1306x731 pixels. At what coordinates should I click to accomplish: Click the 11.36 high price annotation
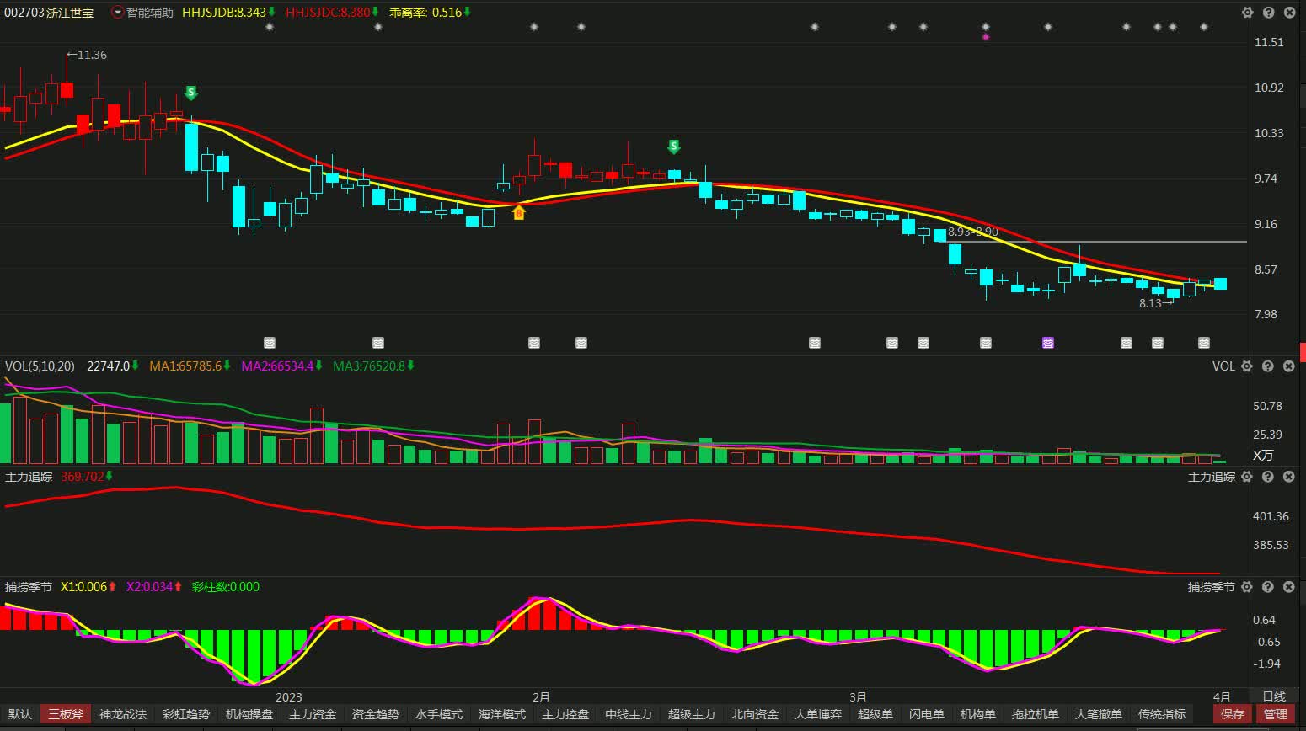pyautogui.click(x=87, y=55)
